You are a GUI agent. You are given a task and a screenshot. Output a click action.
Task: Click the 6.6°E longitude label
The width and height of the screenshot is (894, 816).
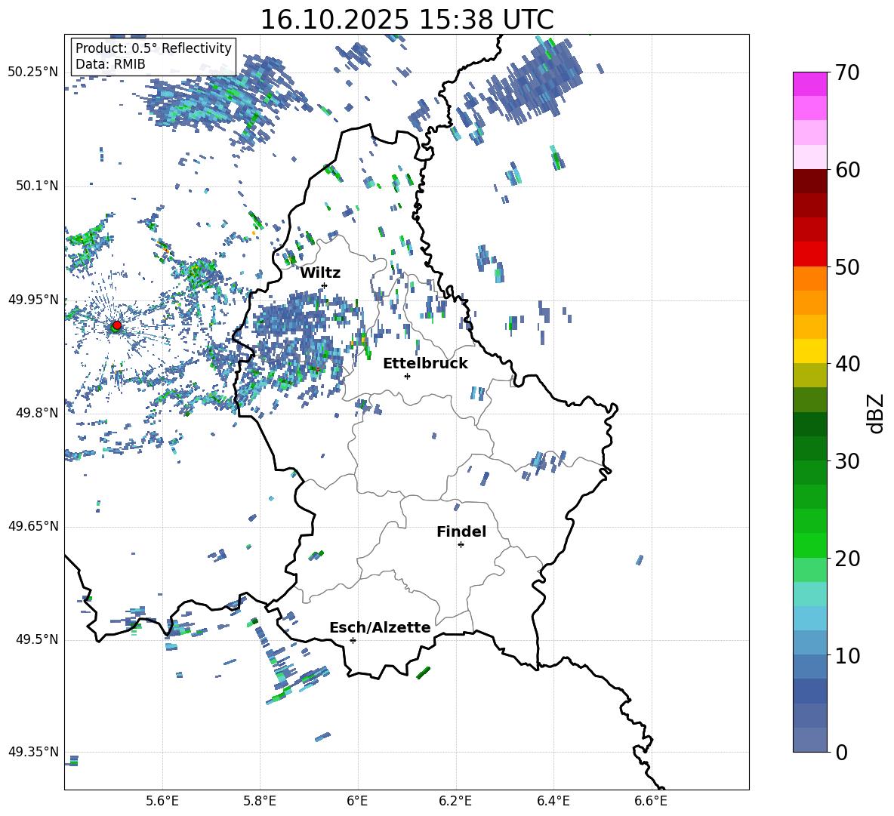pyautogui.click(x=651, y=801)
